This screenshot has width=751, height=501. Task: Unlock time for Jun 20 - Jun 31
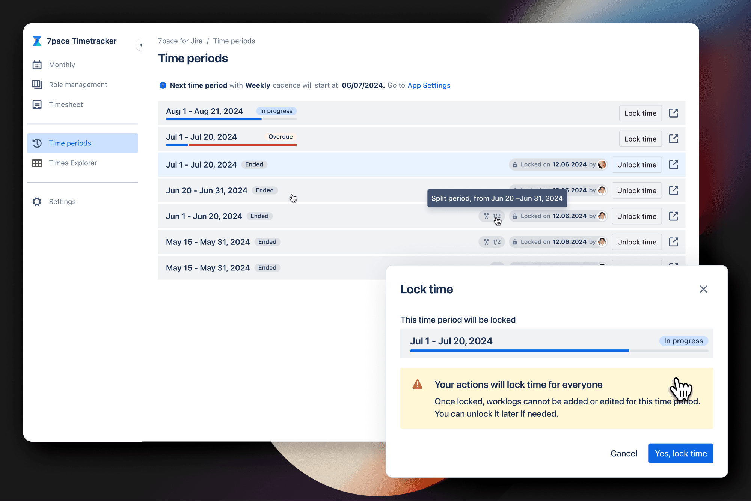636,190
